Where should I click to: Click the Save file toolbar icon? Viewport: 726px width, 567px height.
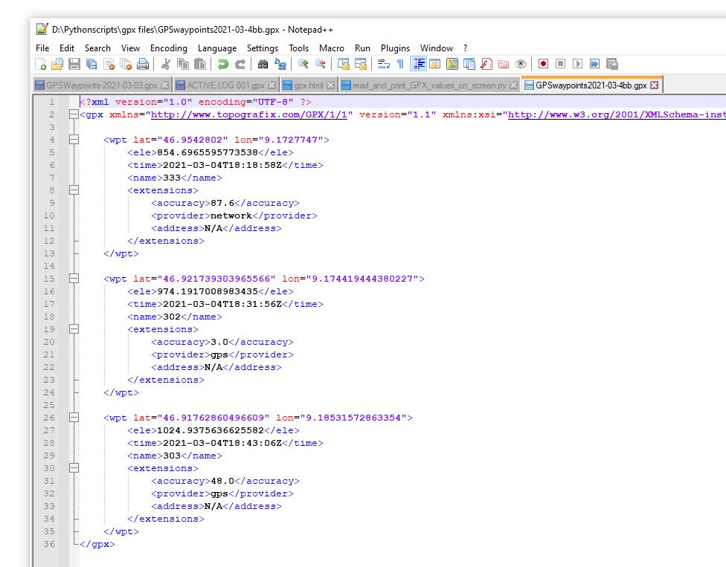(x=74, y=65)
